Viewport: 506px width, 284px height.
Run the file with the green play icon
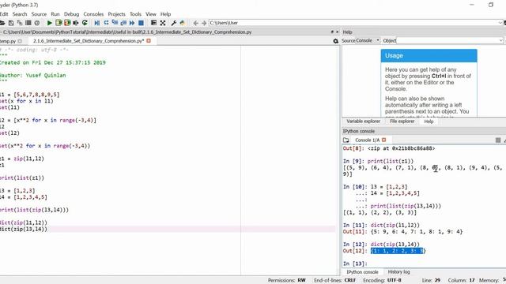(49, 23)
